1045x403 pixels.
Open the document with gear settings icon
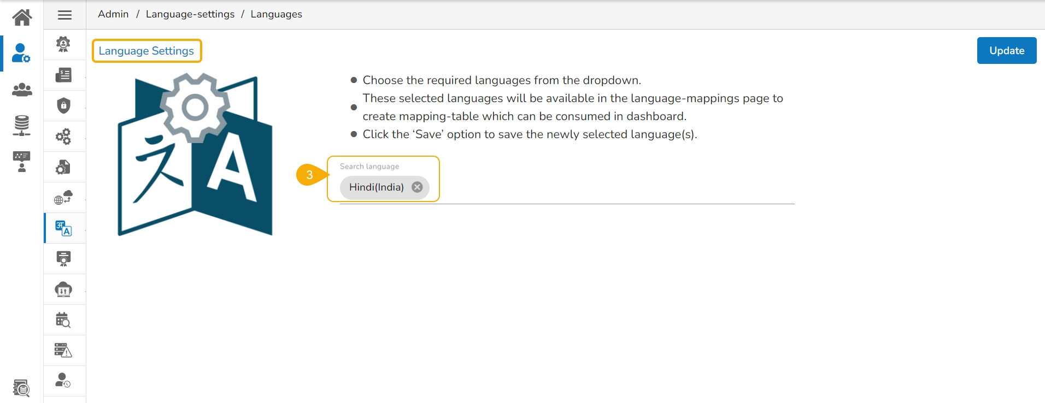pos(64,167)
